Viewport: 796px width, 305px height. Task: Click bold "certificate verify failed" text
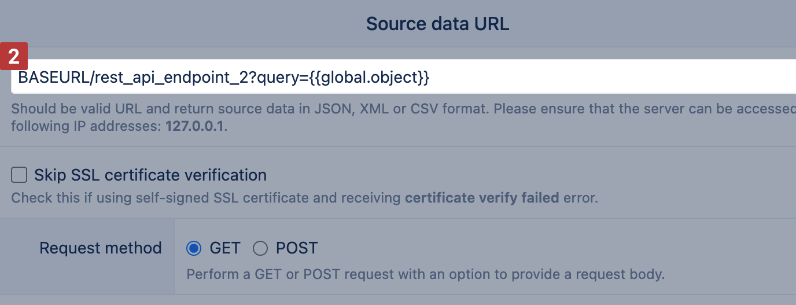point(481,198)
